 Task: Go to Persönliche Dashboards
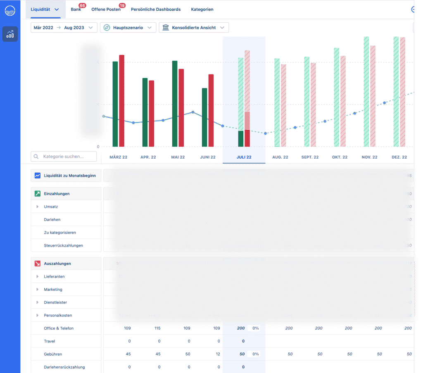pyautogui.click(x=156, y=9)
